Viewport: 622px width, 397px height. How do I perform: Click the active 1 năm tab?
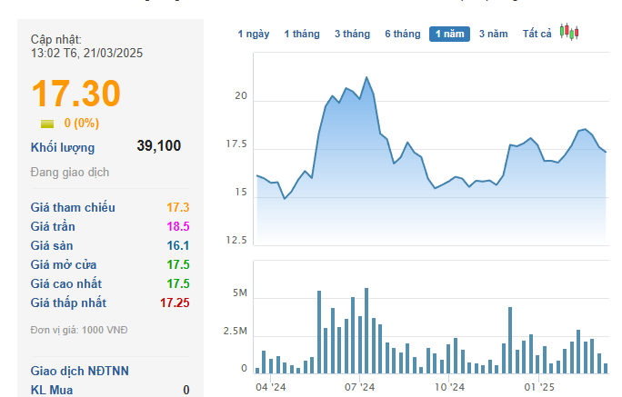coord(449,34)
